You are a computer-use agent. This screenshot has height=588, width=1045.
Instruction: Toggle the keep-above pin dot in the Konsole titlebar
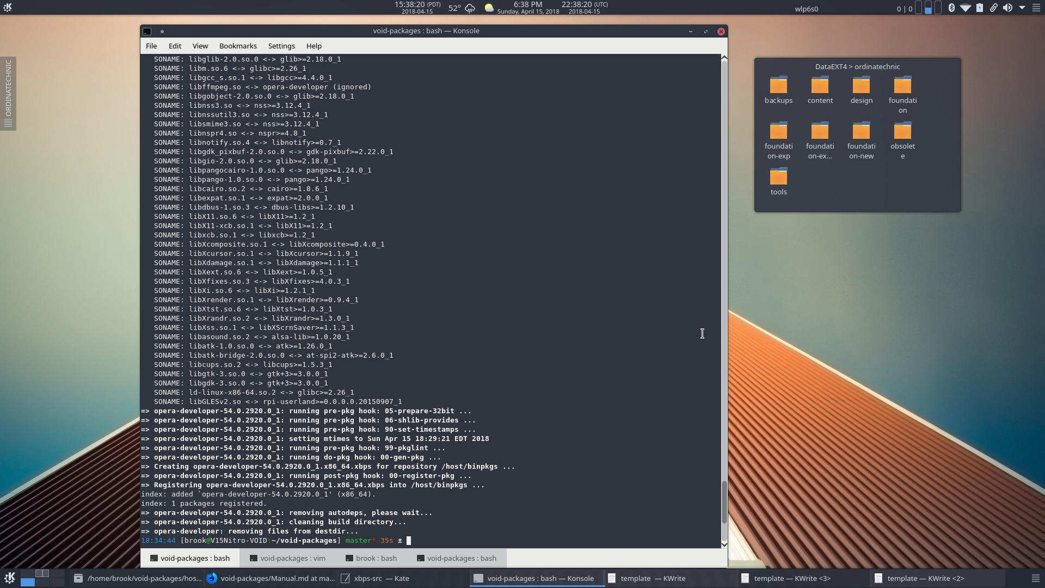pyautogui.click(x=162, y=31)
